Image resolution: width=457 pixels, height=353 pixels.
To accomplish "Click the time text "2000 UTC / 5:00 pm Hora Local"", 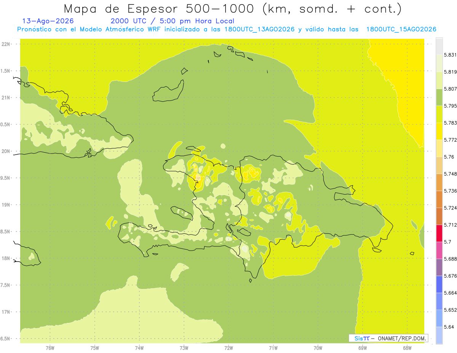I will coord(172,21).
